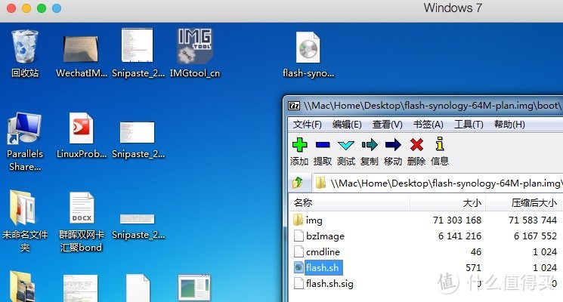Click the size value 6 141 216
Viewport: 563px width, 302px height.
click(x=459, y=236)
